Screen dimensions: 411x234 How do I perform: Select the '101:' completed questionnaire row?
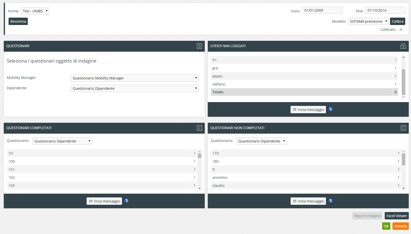coord(102,169)
